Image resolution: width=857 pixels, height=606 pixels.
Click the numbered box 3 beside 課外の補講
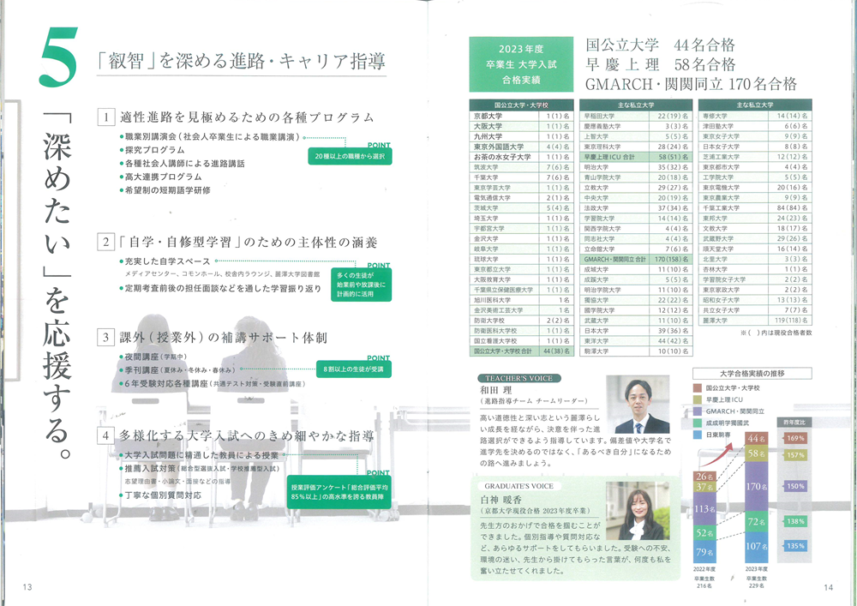coord(106,337)
